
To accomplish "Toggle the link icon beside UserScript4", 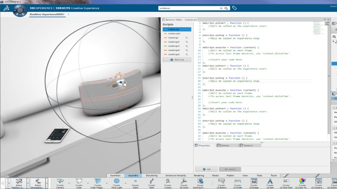I will [187, 50].
